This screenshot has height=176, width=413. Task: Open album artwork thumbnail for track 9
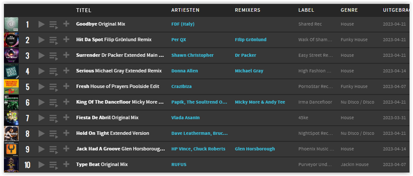(x=11, y=149)
